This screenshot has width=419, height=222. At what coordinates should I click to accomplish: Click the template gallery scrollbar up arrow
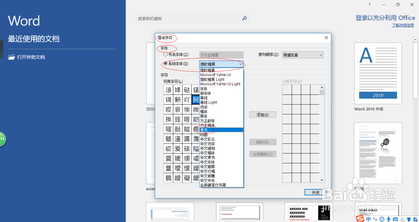pyautogui.click(x=416, y=39)
